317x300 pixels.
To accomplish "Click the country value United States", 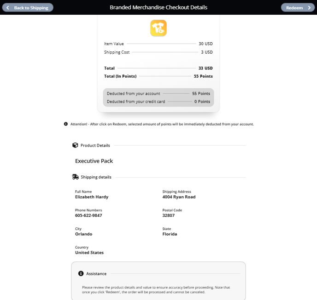I will coord(89,252).
